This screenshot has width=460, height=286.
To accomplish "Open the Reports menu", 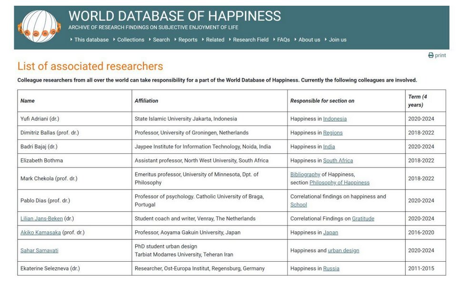I will click(x=188, y=39).
